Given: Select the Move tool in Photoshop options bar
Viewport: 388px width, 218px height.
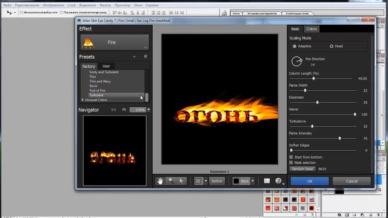Looking at the screenshot, I should [x=9, y=12].
